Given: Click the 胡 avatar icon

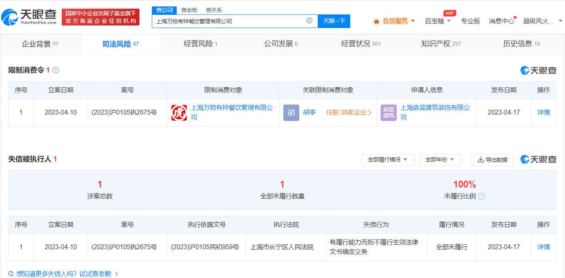Looking at the screenshot, I should pos(291,113).
